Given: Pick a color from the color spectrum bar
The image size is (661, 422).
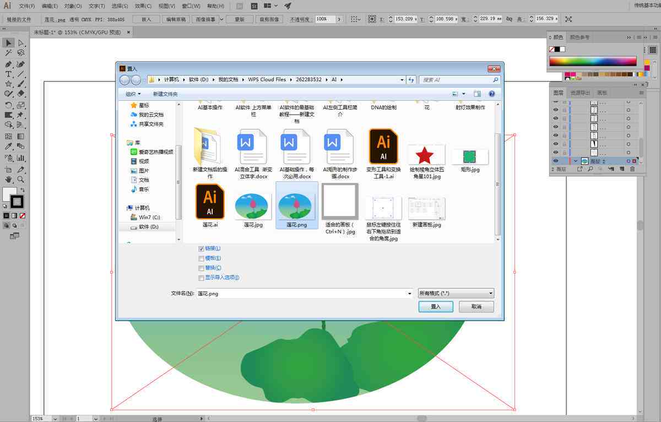Looking at the screenshot, I should tap(593, 62).
